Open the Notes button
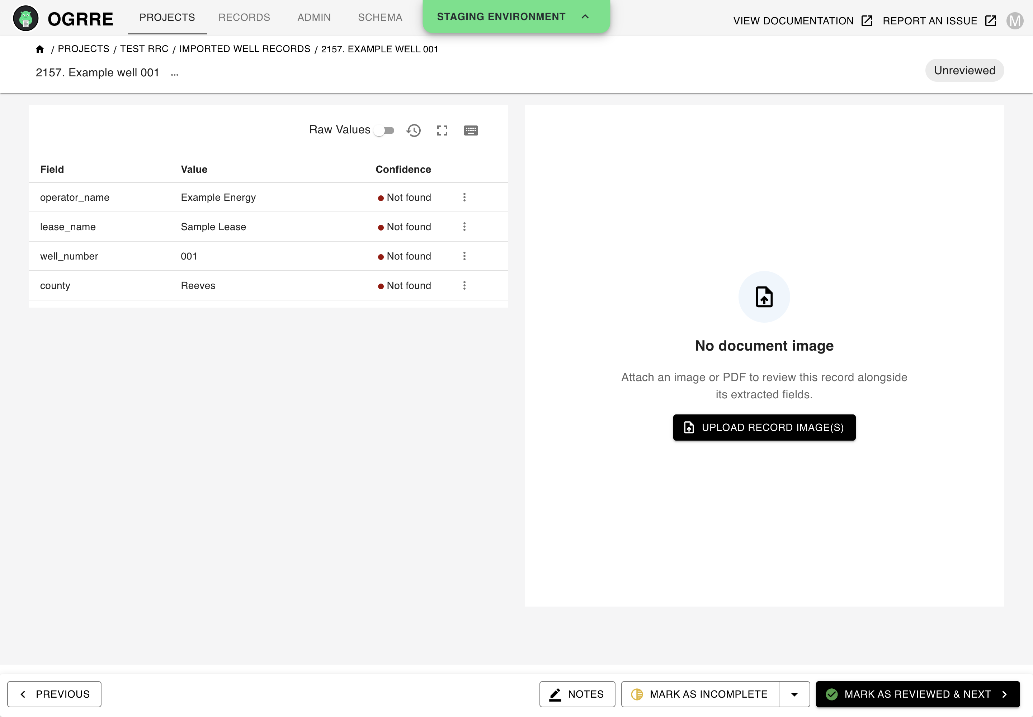The height and width of the screenshot is (717, 1033). click(x=577, y=694)
